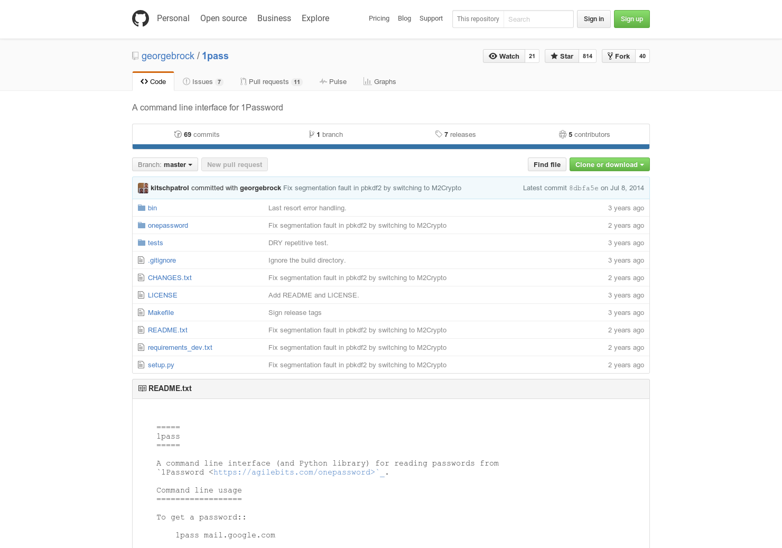The height and width of the screenshot is (548, 782).
Task: Click the kitschpatrol committer avatar
Action: (143, 188)
